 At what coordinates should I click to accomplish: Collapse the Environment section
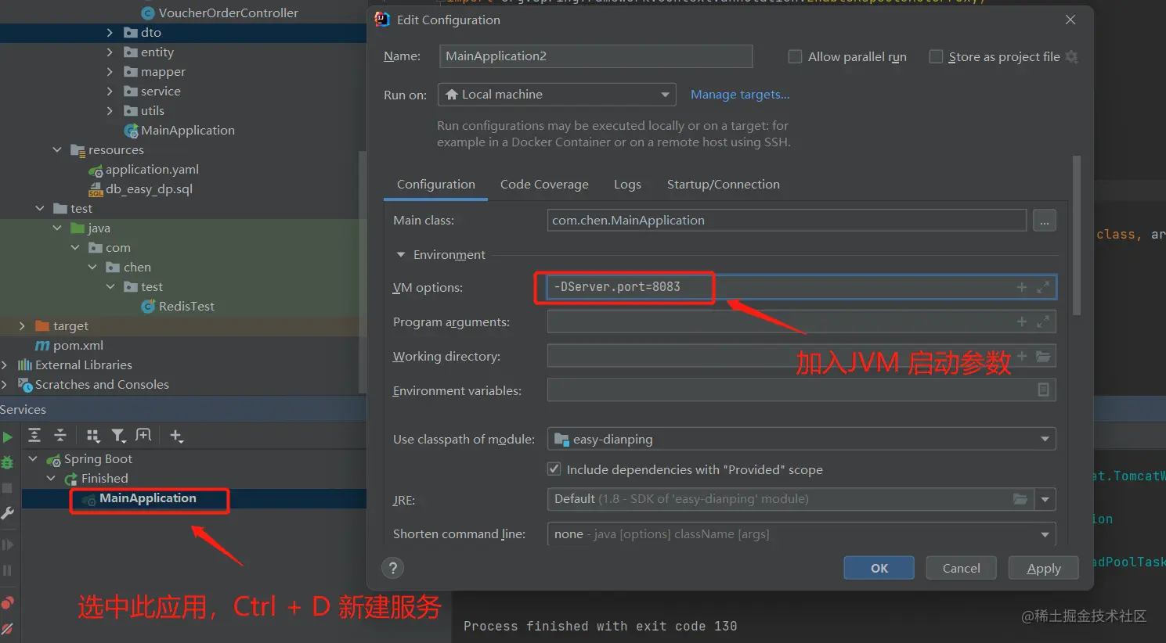pyautogui.click(x=401, y=255)
